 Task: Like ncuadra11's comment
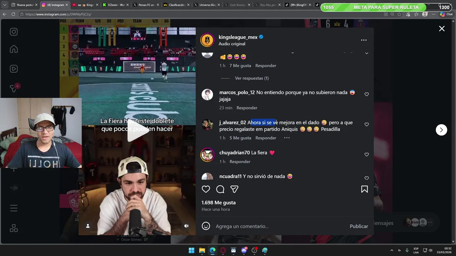pyautogui.click(x=367, y=178)
